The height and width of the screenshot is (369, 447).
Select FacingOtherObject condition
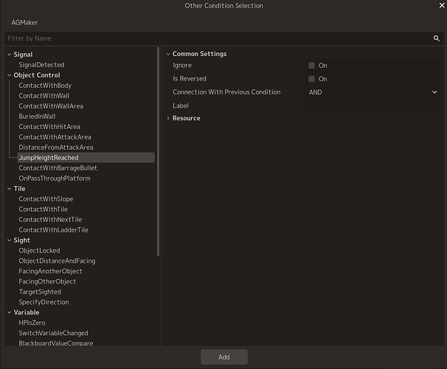click(x=47, y=281)
